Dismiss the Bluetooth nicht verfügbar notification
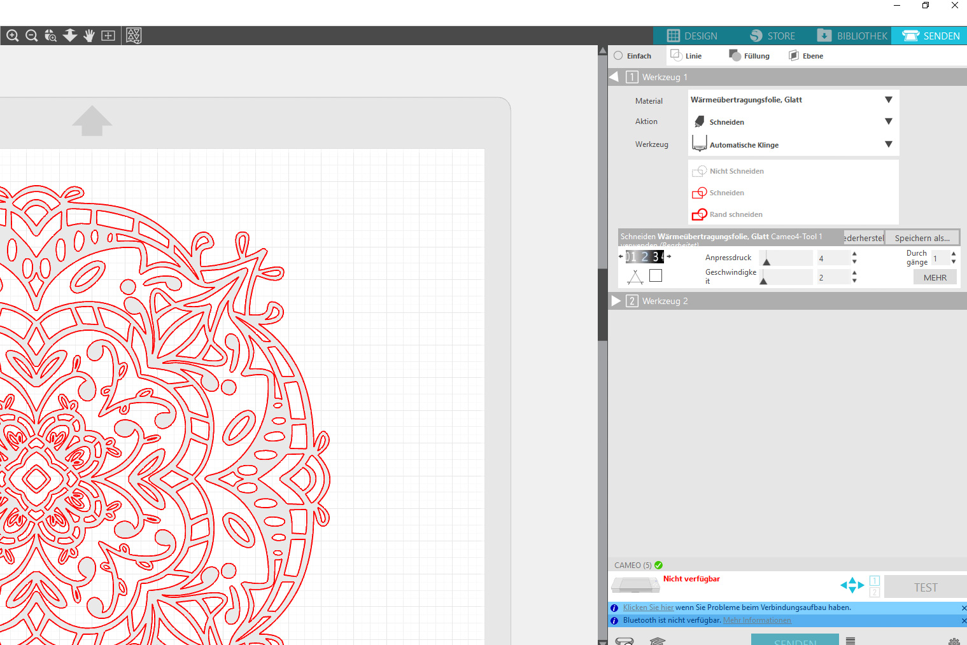The width and height of the screenshot is (967, 645). pyautogui.click(x=963, y=621)
